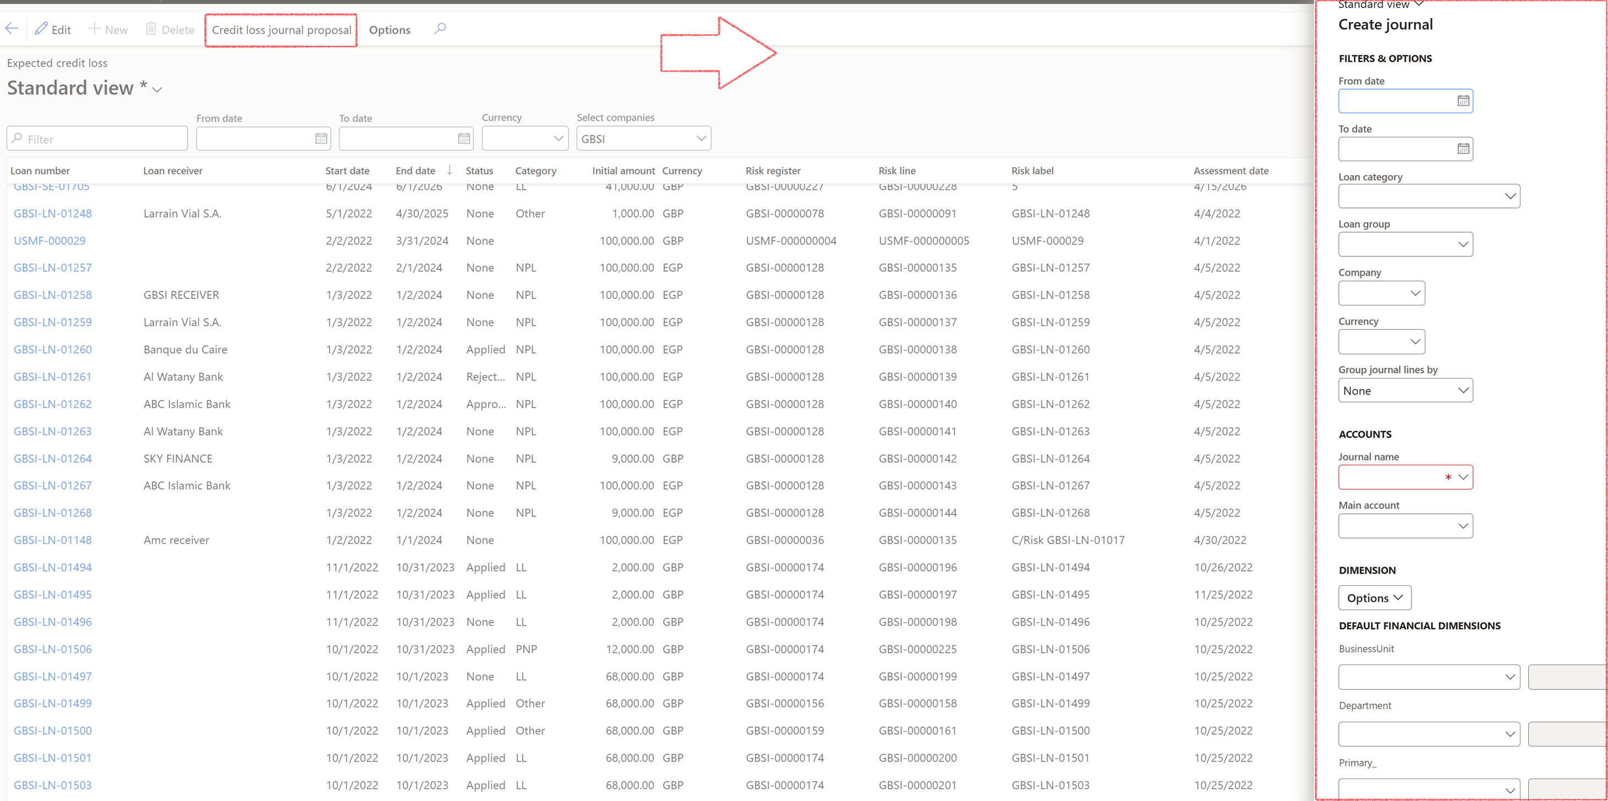Open Credit loss journal proposal menu
This screenshot has height=801, width=1608.
point(282,30)
